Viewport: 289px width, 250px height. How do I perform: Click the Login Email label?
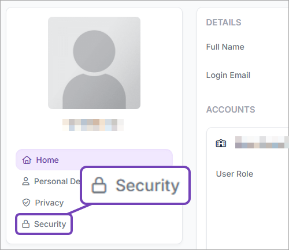tap(228, 75)
